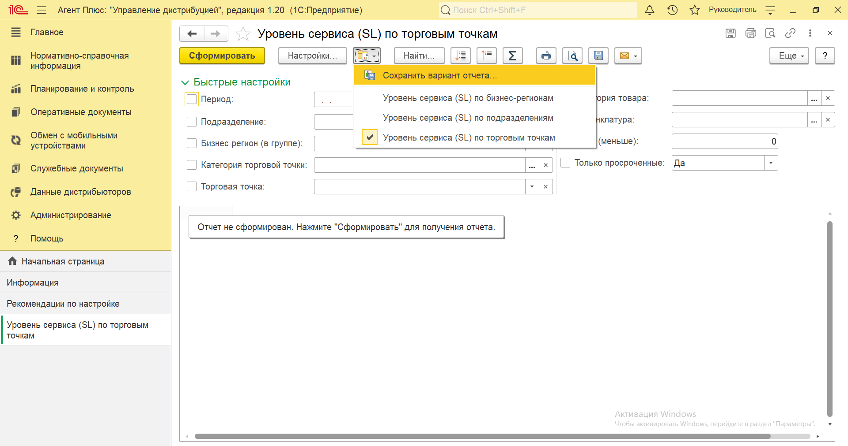Open send by email dropdown
This screenshot has height=446, width=848.
tap(628, 56)
